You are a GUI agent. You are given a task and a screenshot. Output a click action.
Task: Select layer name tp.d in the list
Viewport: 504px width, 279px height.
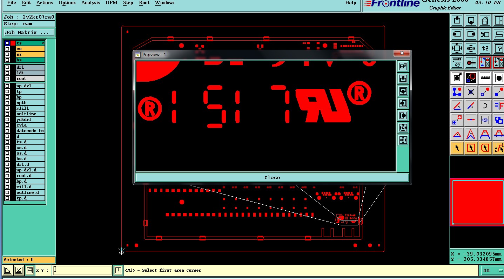pos(30,198)
